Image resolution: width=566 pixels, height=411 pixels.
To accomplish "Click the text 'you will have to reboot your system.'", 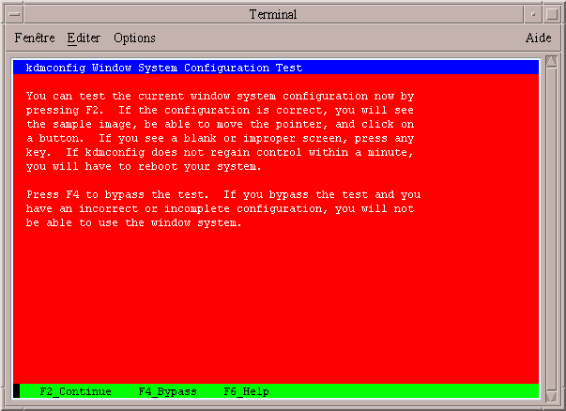I will 144,167.
